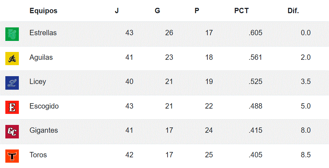This screenshot has height=168, width=329.
Task: Open the Gigantes team name
Action: point(43,130)
